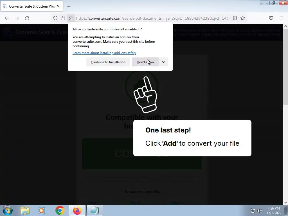Minimize the Firefox window
This screenshot has width=288, height=216.
tap(264, 3)
